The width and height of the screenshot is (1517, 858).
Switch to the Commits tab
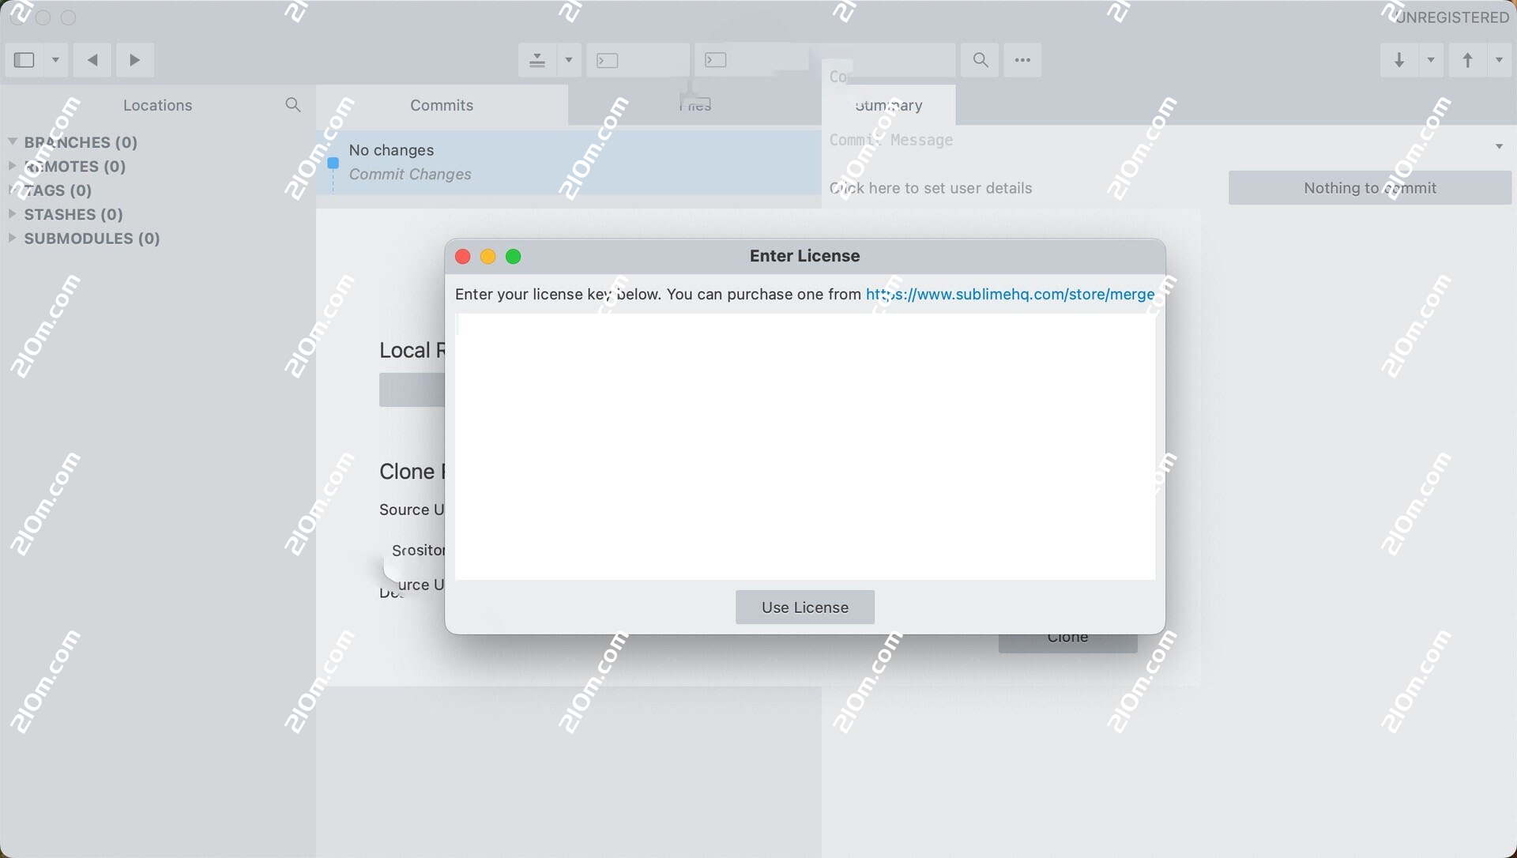pyautogui.click(x=441, y=104)
